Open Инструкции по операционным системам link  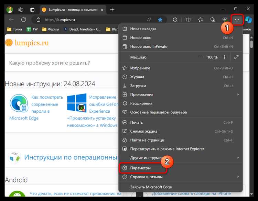(72, 157)
